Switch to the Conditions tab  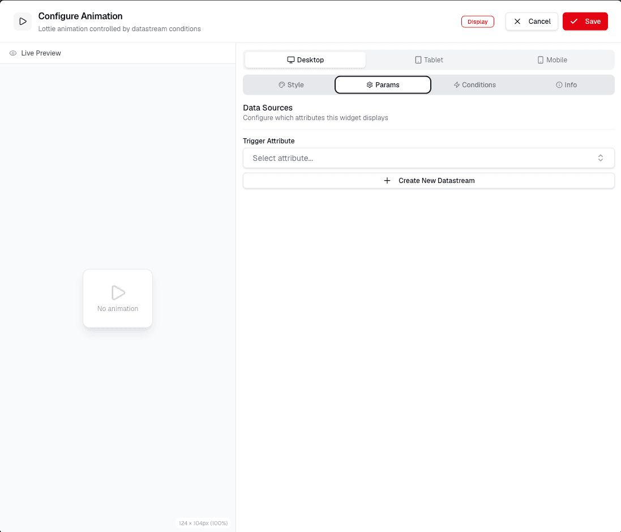coord(474,85)
